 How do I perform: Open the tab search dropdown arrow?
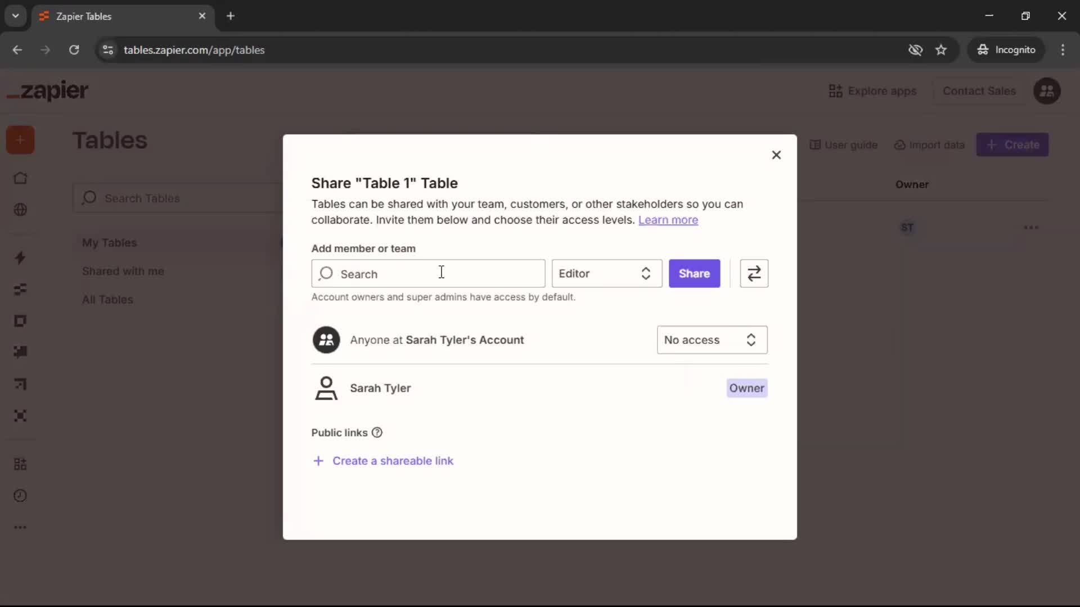(x=16, y=16)
